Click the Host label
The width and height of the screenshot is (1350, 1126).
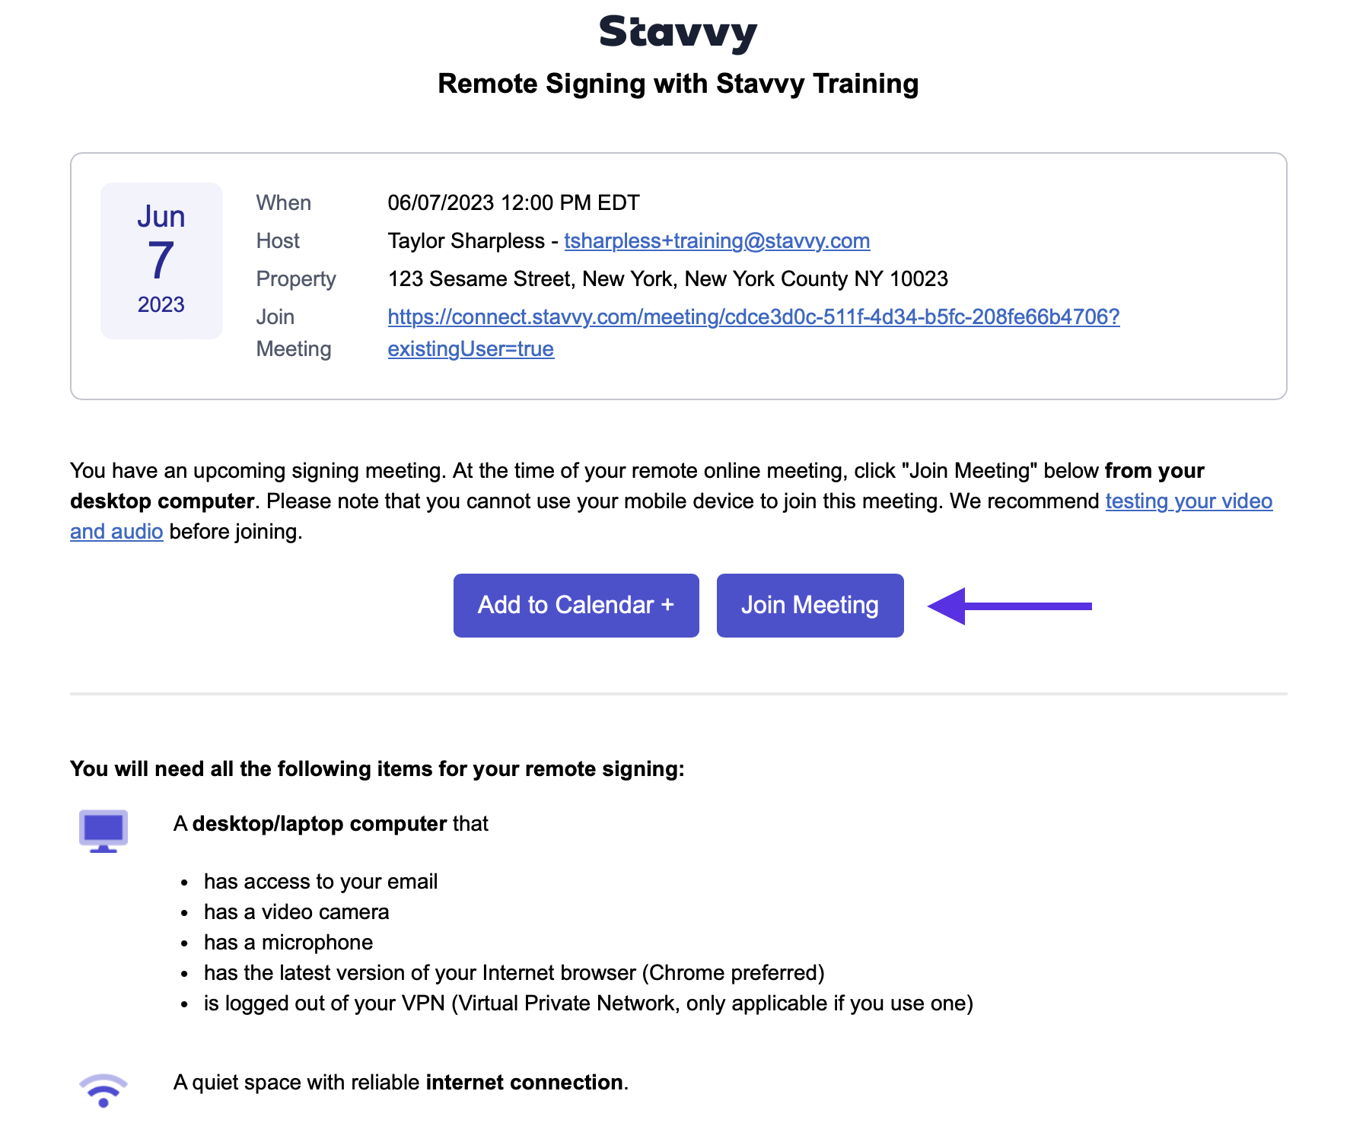[x=278, y=241]
